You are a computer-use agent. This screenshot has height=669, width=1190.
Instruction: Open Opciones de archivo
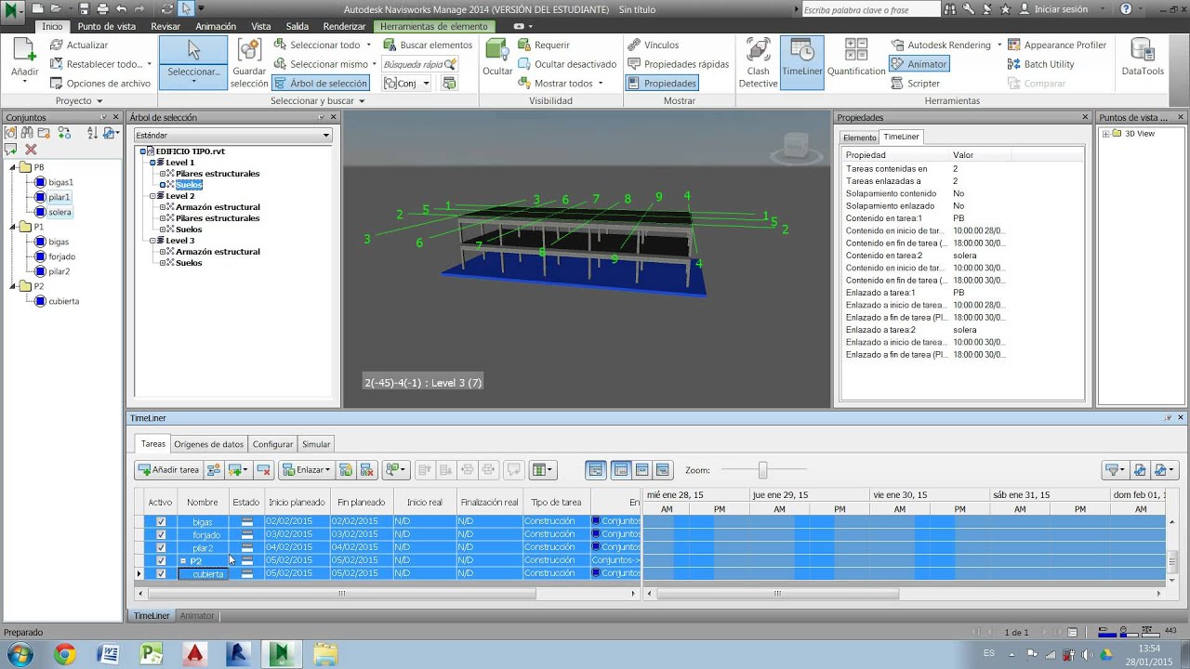pos(99,83)
